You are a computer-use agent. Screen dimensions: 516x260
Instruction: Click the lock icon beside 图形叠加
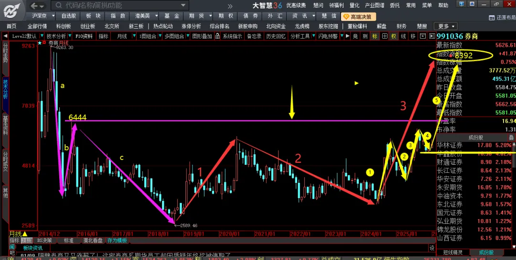click(x=217, y=36)
